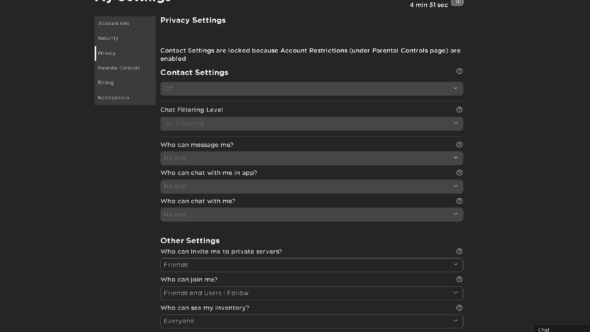Expand the Who can join me dropdown
This screenshot has height=332, width=590.
pyautogui.click(x=311, y=293)
